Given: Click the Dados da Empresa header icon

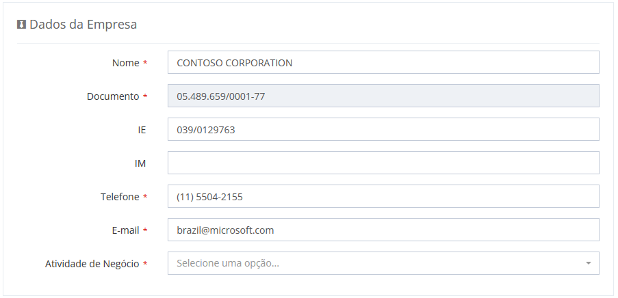Looking at the screenshot, I should (x=21, y=25).
